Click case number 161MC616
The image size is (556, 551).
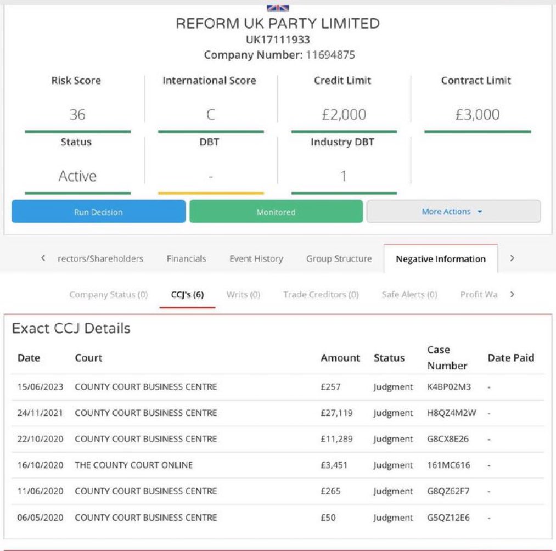tap(448, 465)
